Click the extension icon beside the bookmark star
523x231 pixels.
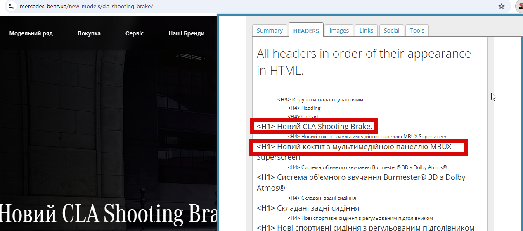[x=520, y=6]
